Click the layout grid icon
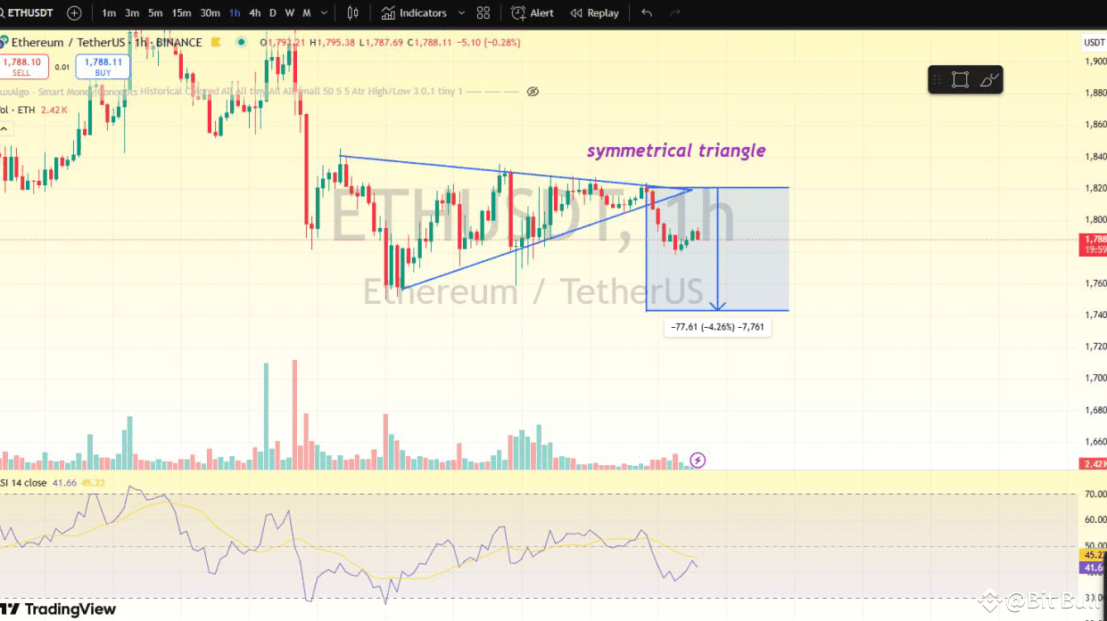The height and width of the screenshot is (621, 1107). pyautogui.click(x=483, y=12)
